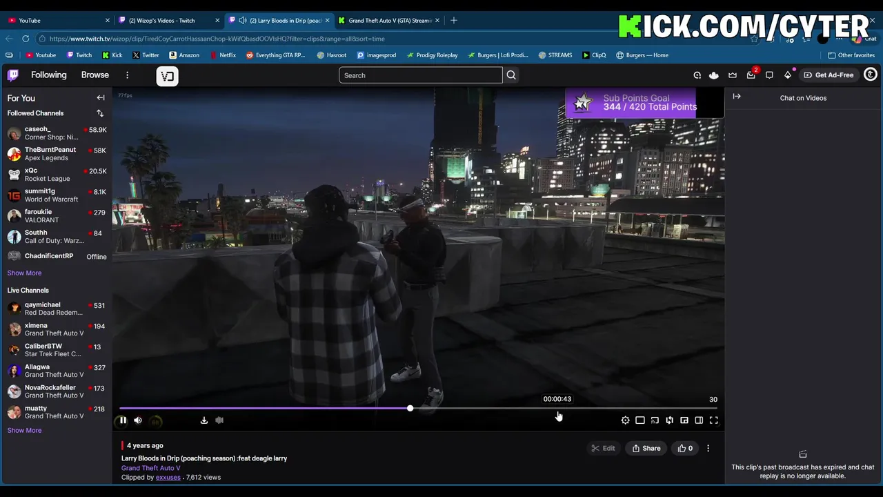This screenshot has height=497, width=883.
Task: Download the clip with the download icon
Action: 204,420
